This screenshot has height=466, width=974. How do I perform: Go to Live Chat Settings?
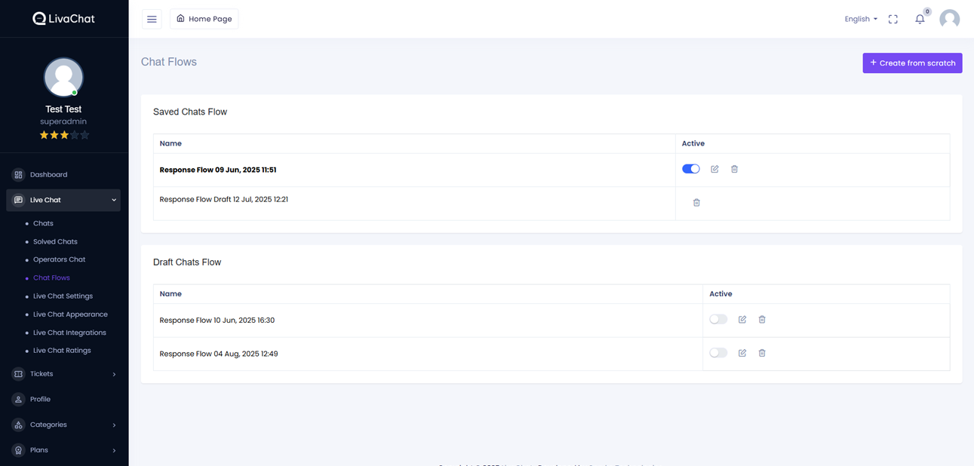point(63,296)
